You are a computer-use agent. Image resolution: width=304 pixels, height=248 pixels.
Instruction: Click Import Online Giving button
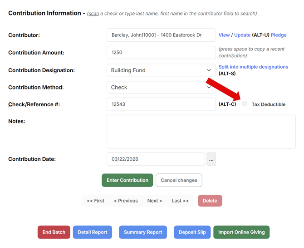tap(241, 232)
